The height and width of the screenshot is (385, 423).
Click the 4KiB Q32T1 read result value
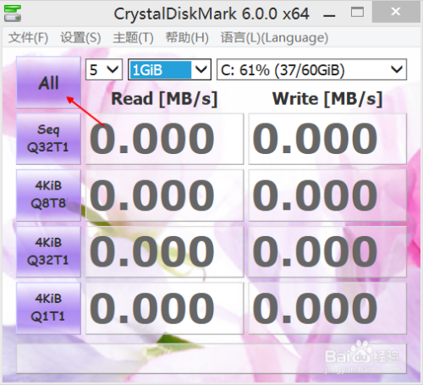coord(165,251)
